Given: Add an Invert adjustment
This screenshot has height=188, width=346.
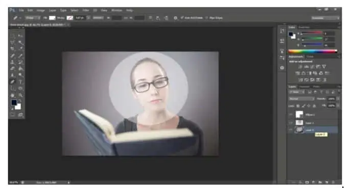Looking at the screenshot, I should [301, 80].
